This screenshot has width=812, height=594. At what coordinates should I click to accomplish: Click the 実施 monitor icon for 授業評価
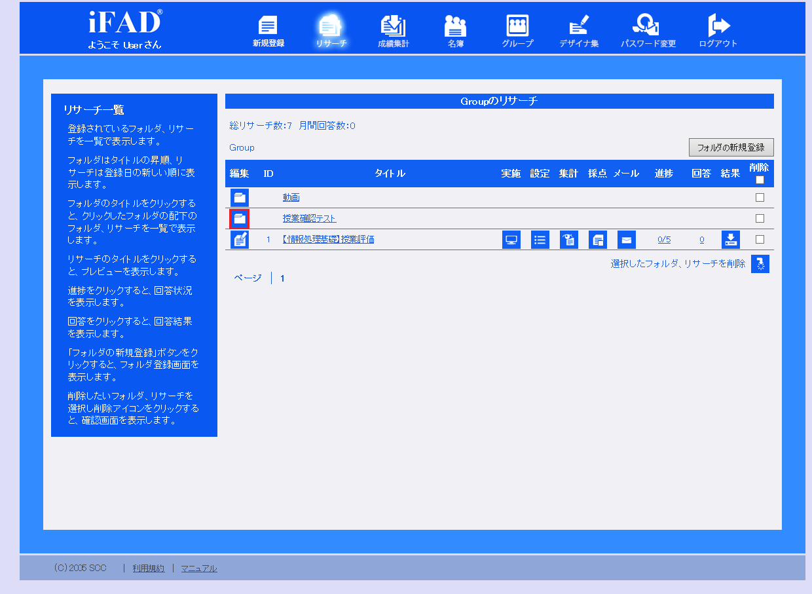511,239
